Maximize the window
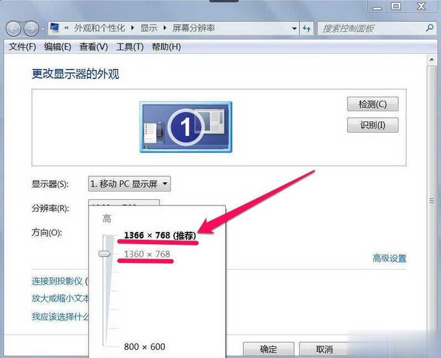This screenshot has height=358, width=441. click(x=396, y=6)
